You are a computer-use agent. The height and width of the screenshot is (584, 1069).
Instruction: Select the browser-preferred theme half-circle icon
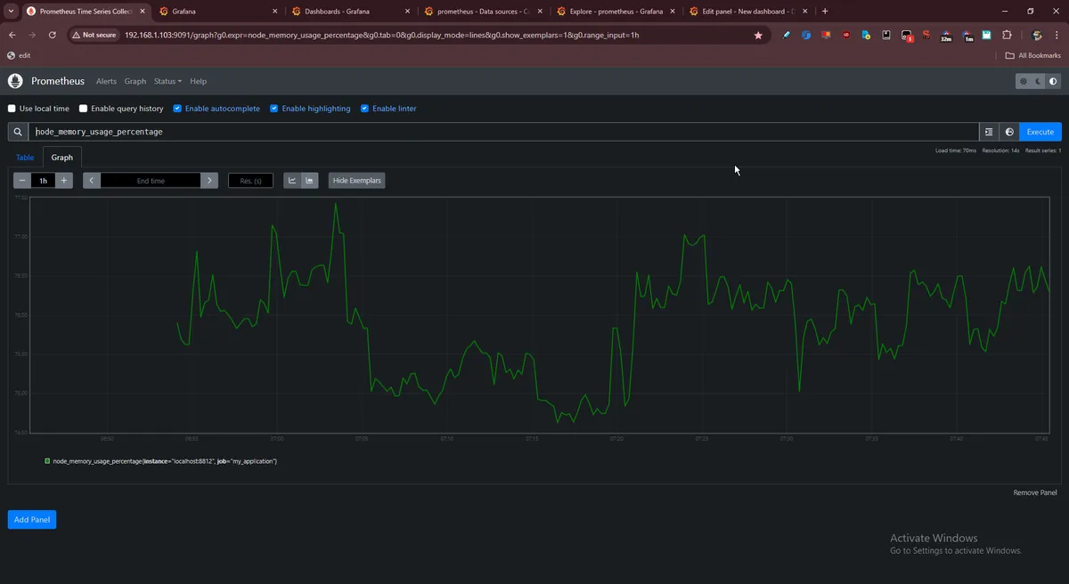[x=1053, y=81]
